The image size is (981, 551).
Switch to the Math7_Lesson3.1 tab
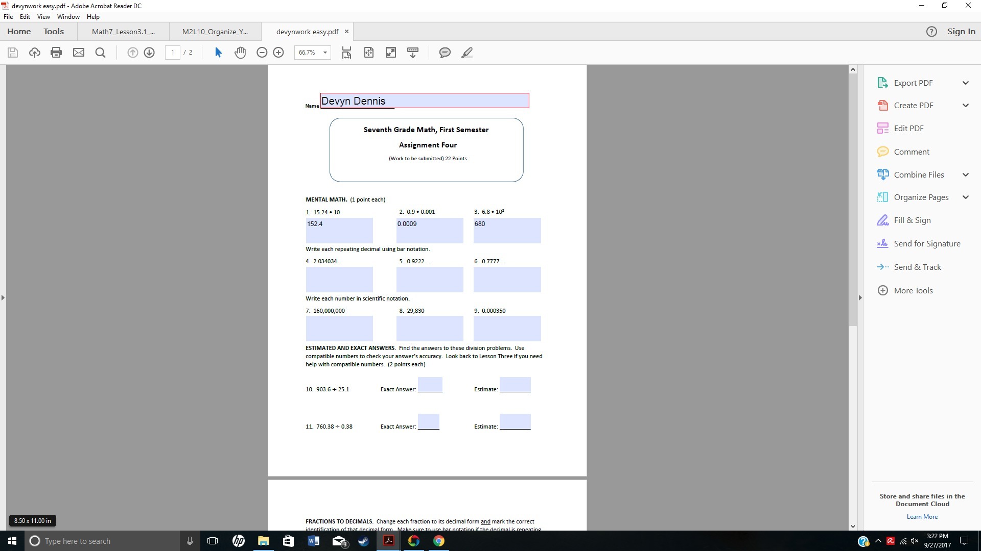[x=123, y=32]
